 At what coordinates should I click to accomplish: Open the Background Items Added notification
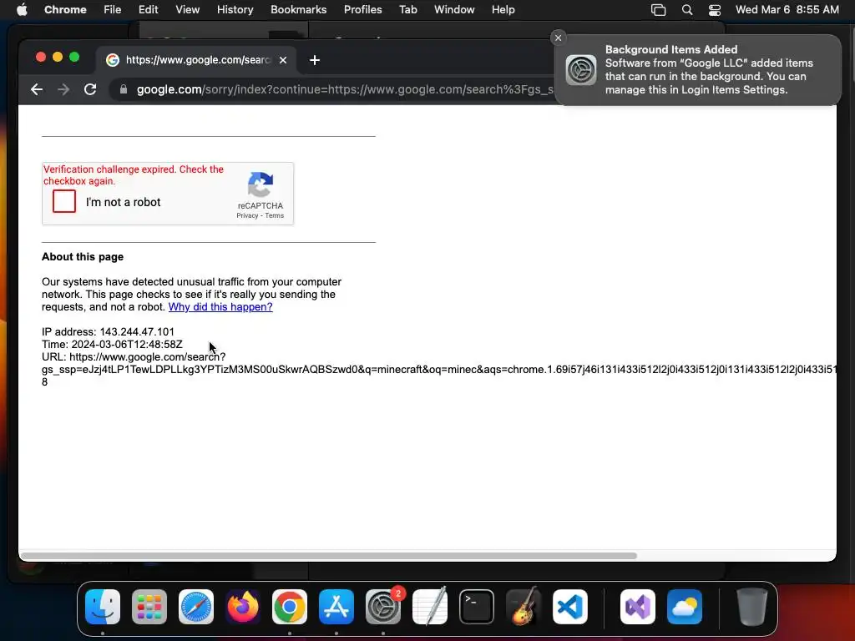coord(698,70)
